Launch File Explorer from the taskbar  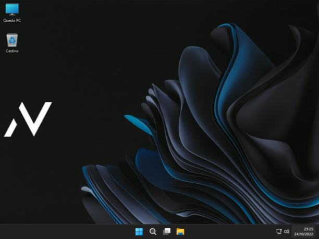pyautogui.click(x=180, y=232)
